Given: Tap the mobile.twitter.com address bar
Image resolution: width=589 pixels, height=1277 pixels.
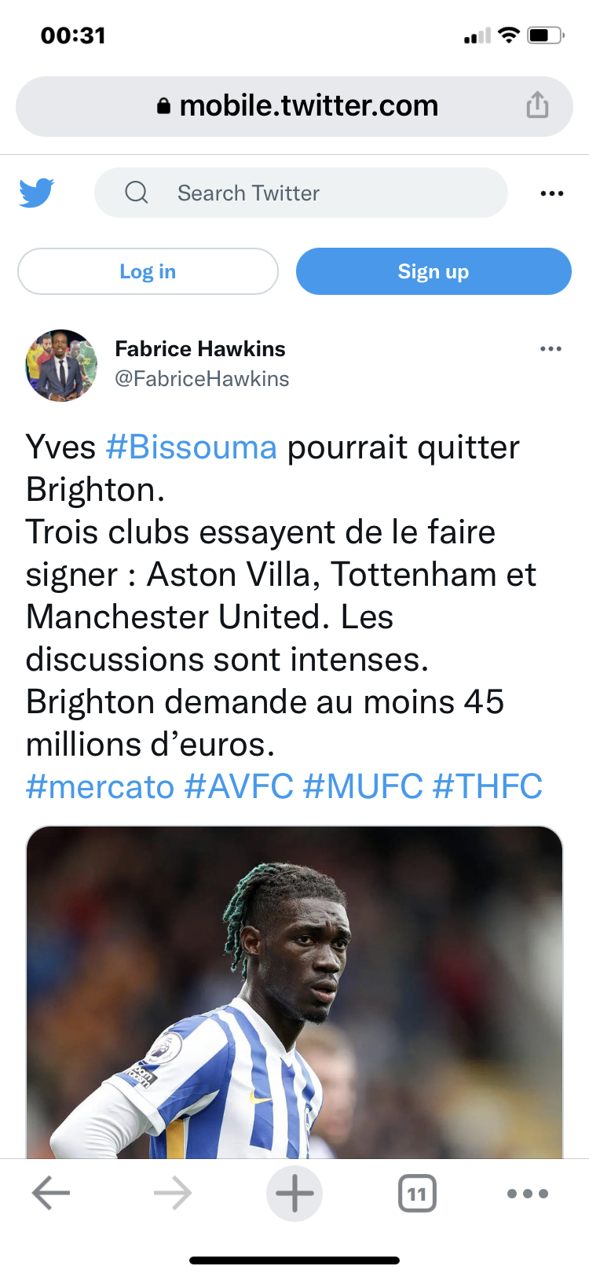Looking at the screenshot, I should (294, 106).
